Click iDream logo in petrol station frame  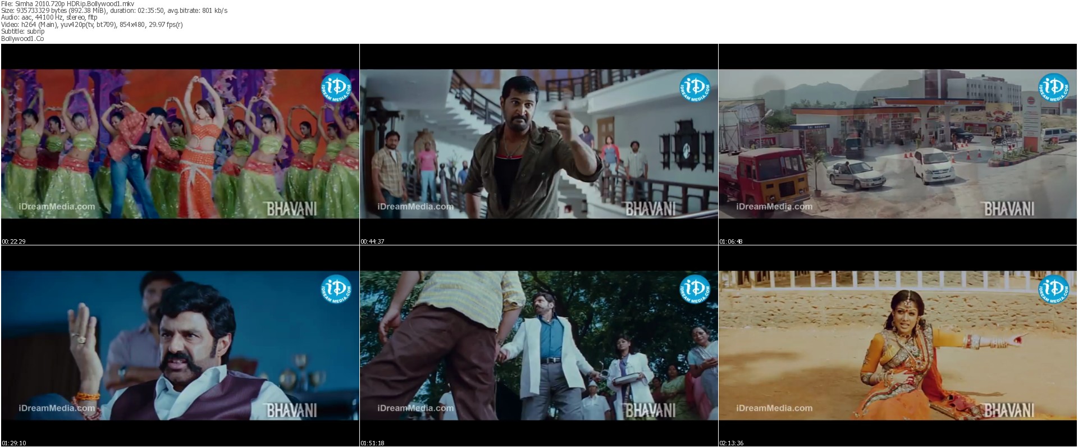click(1053, 88)
